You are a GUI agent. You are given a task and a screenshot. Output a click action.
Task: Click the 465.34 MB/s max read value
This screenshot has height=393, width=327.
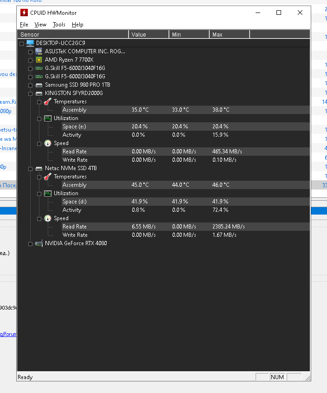coord(227,152)
